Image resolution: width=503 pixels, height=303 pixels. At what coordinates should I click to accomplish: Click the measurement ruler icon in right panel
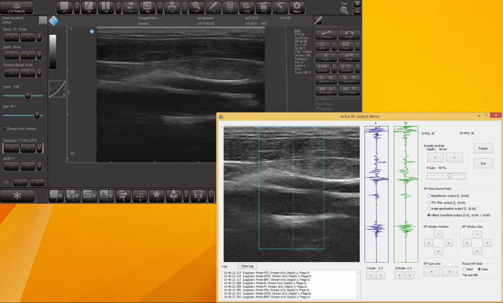(318, 21)
